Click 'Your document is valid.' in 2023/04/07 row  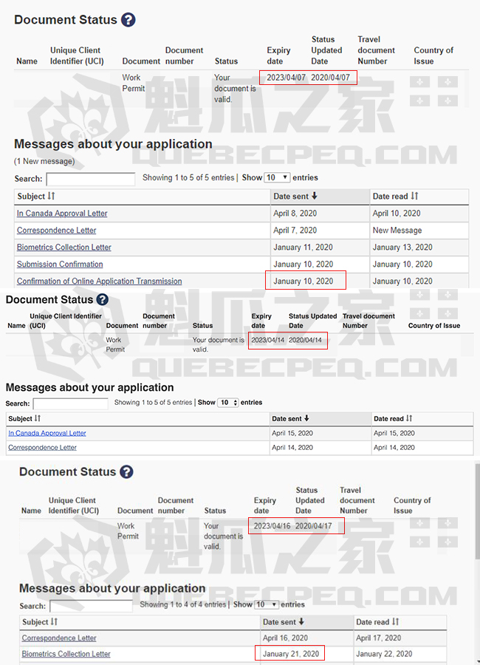click(235, 89)
